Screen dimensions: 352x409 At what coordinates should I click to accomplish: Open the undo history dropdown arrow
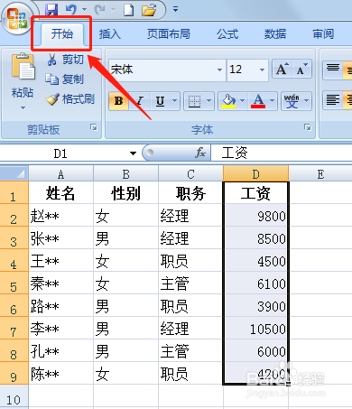point(85,10)
